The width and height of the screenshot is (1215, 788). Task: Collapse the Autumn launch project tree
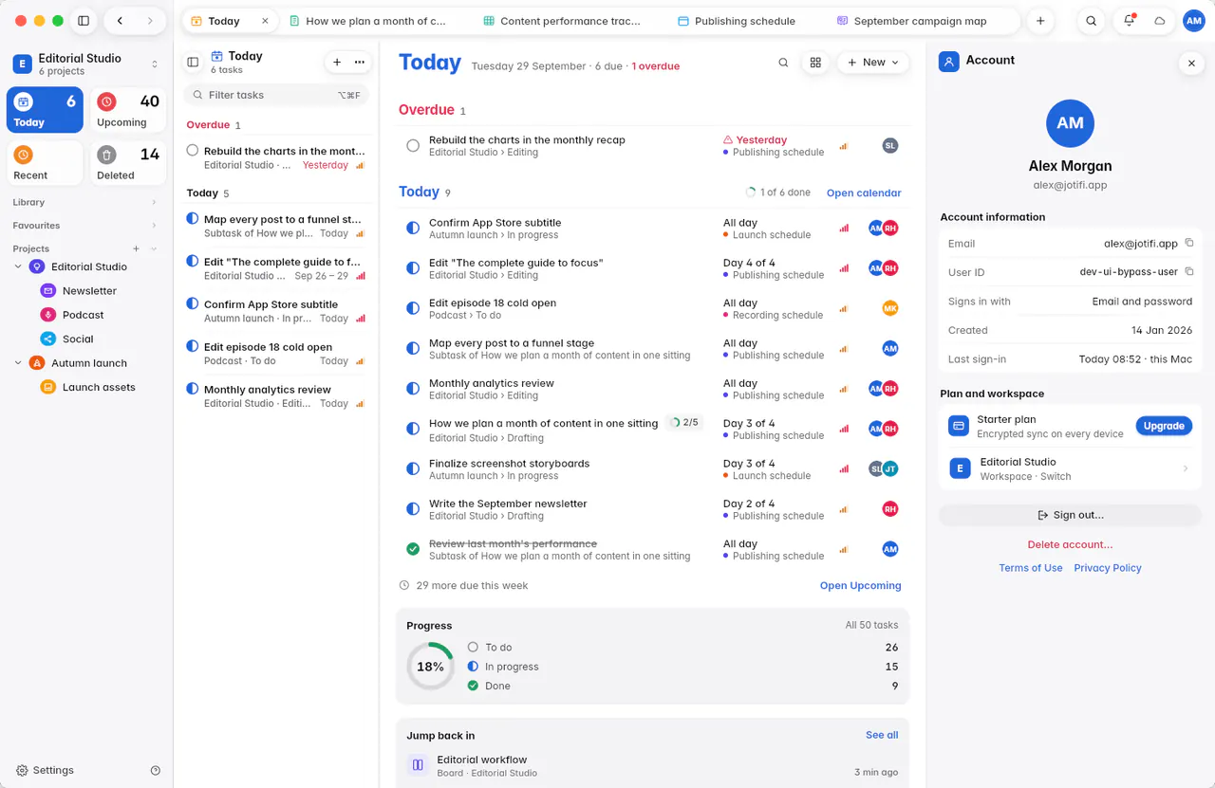coord(18,362)
